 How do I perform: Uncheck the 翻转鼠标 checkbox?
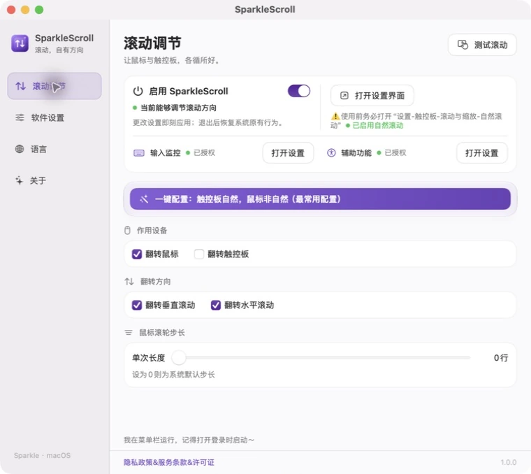click(x=137, y=254)
